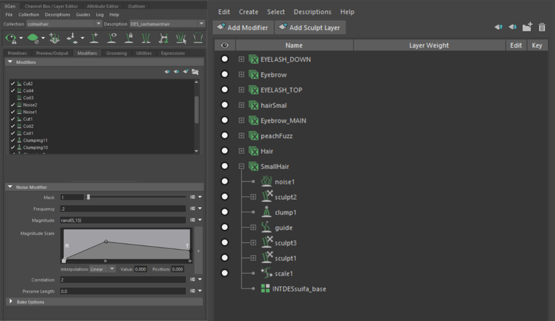Click the Frequency input field
The image size is (555, 321).
click(123, 209)
